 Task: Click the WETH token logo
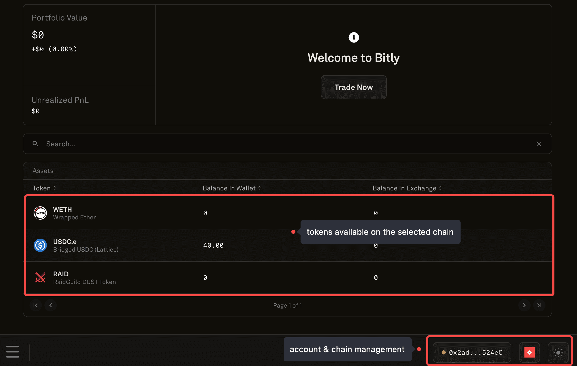coord(40,213)
